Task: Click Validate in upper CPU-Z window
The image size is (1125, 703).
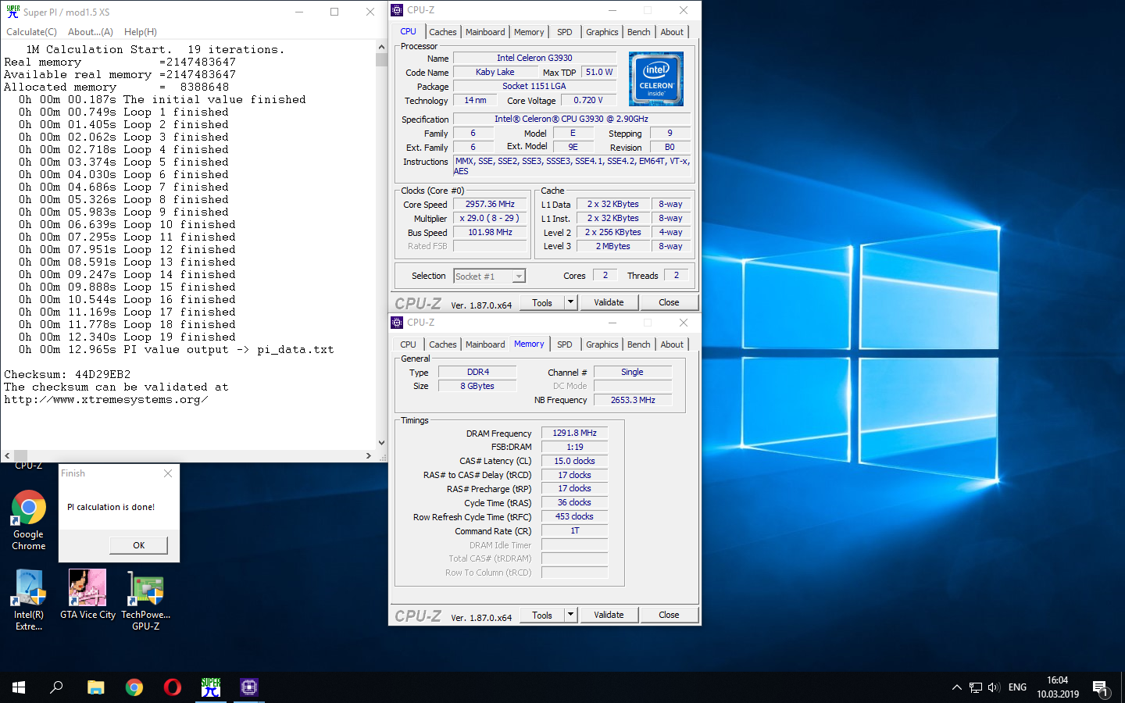Action: [x=609, y=302]
